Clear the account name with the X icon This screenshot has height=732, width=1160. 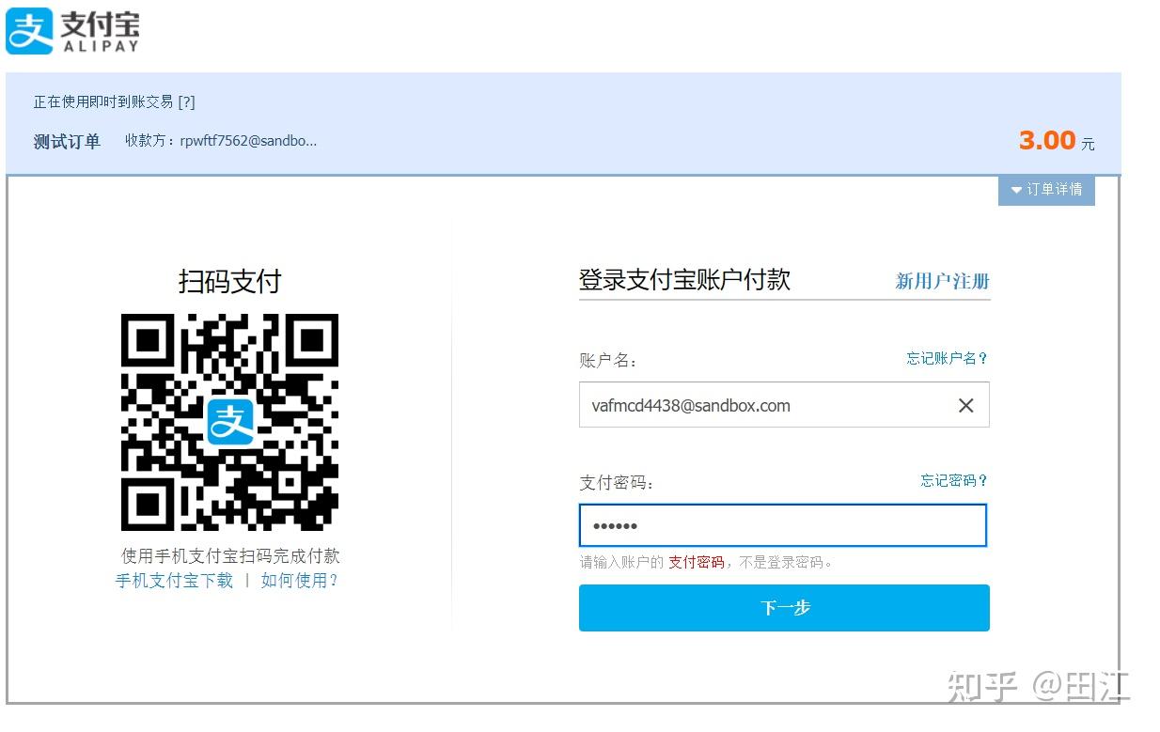[965, 406]
